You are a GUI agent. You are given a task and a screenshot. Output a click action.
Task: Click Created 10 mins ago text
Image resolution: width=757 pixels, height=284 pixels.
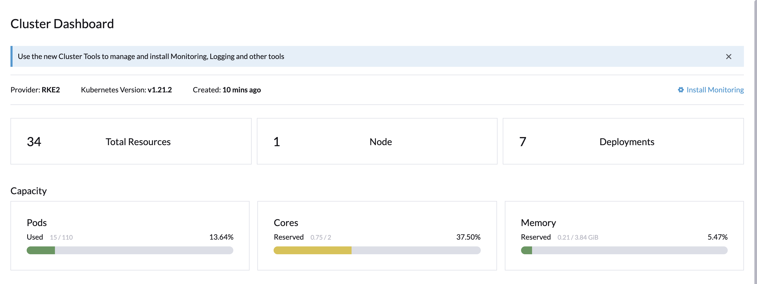[x=227, y=90]
